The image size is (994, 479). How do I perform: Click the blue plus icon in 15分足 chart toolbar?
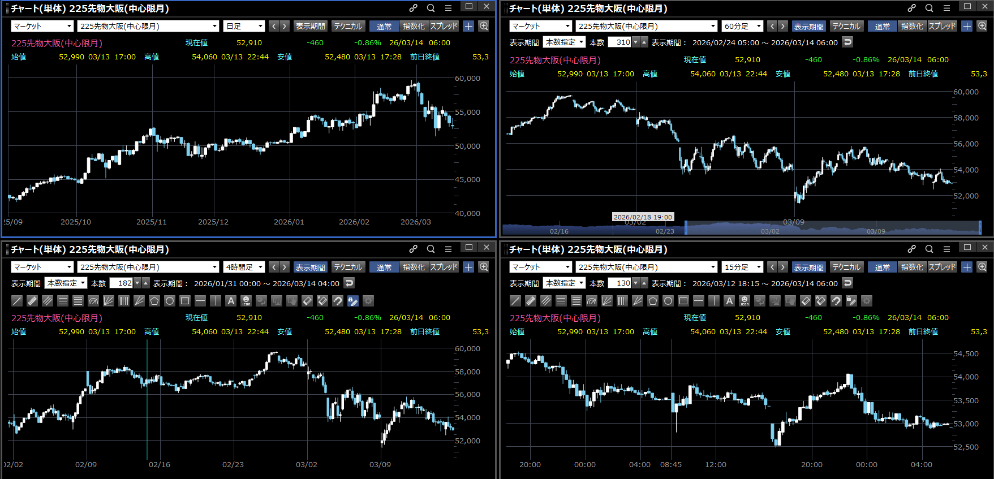click(967, 267)
